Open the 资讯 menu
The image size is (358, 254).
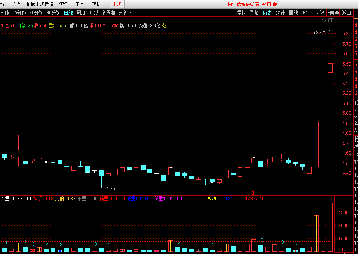(64, 4)
